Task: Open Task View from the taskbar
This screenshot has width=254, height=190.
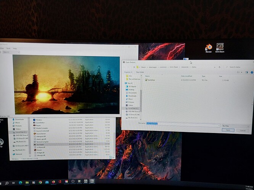Action: [14, 183]
